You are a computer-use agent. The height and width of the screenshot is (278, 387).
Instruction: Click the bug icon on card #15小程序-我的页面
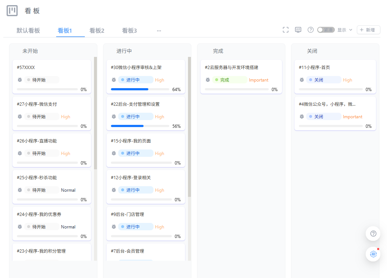click(114, 153)
